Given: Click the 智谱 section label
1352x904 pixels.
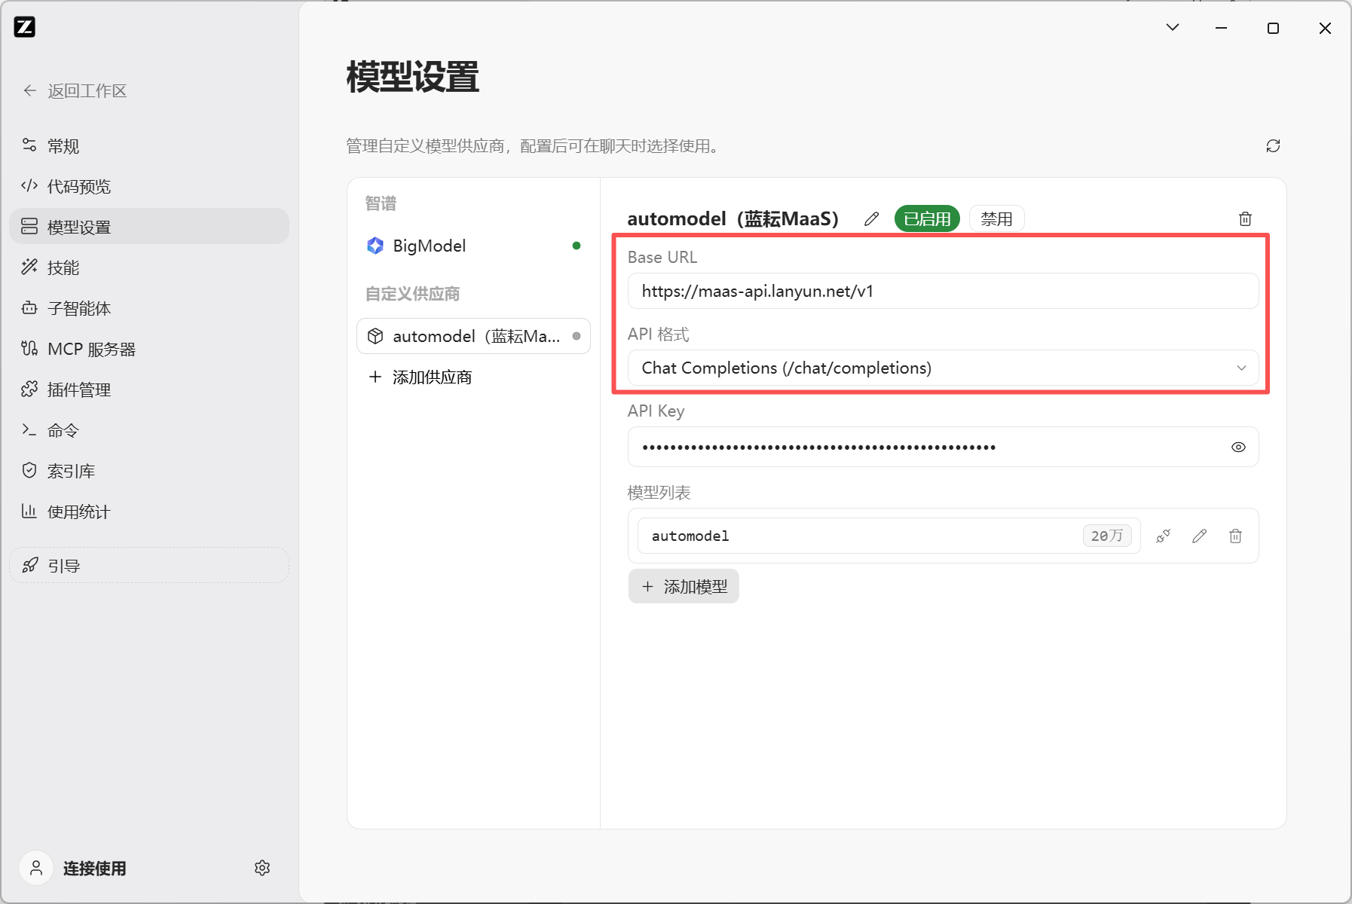Looking at the screenshot, I should tap(381, 203).
